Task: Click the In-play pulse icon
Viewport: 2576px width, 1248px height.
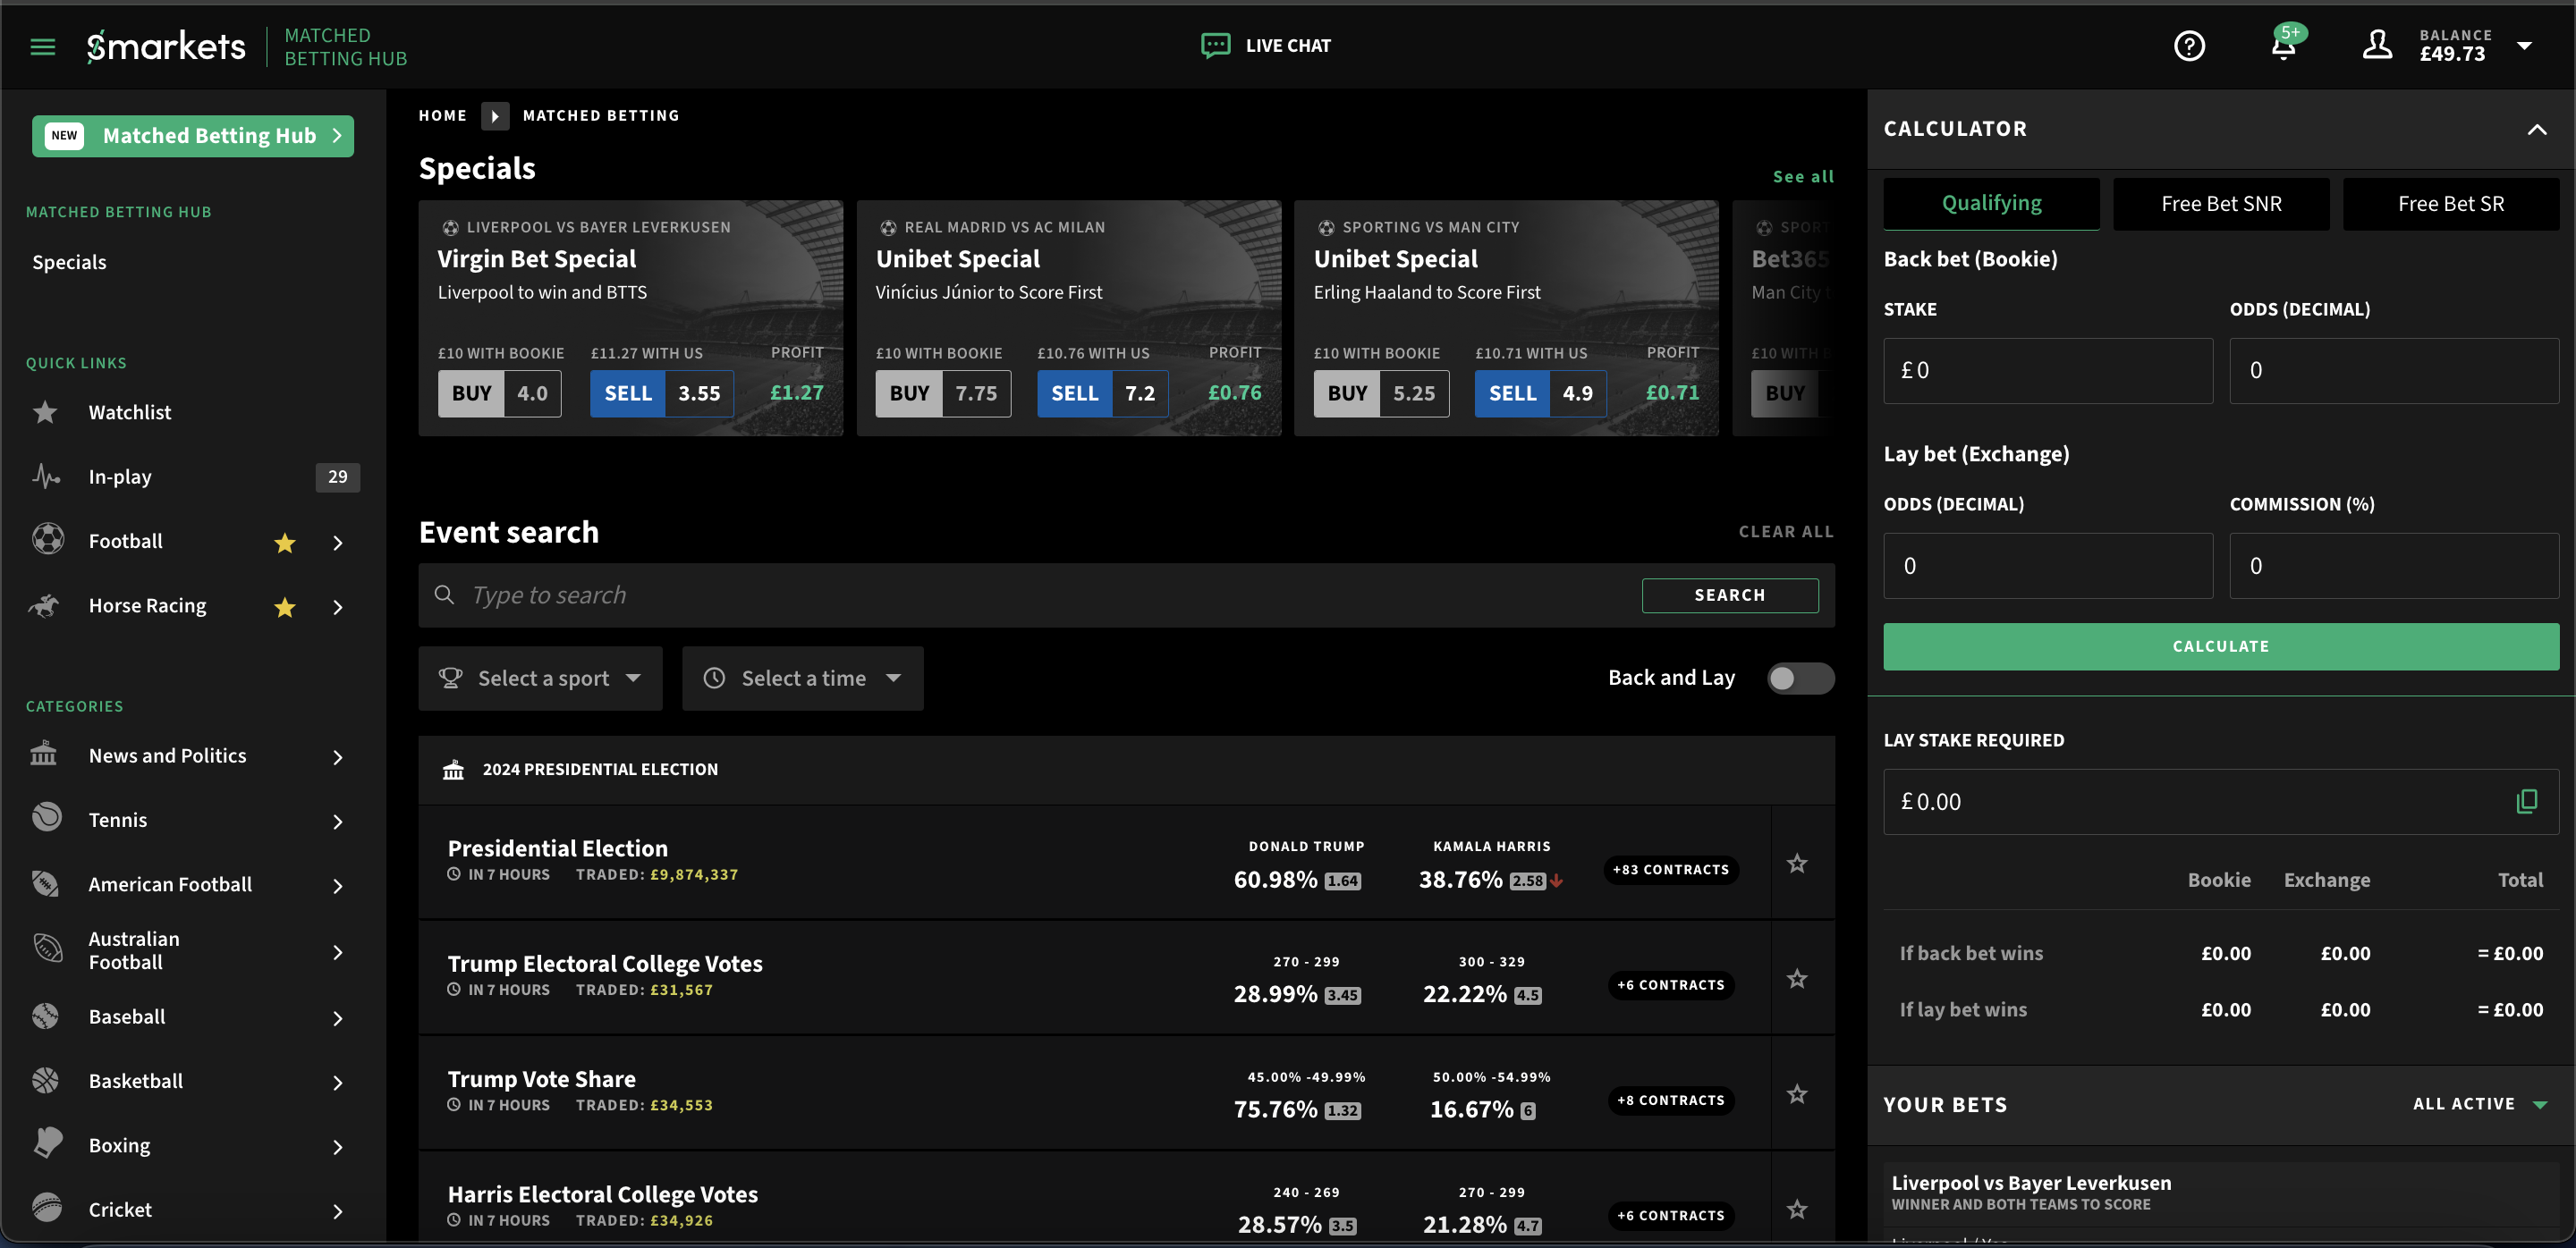Action: 45,476
